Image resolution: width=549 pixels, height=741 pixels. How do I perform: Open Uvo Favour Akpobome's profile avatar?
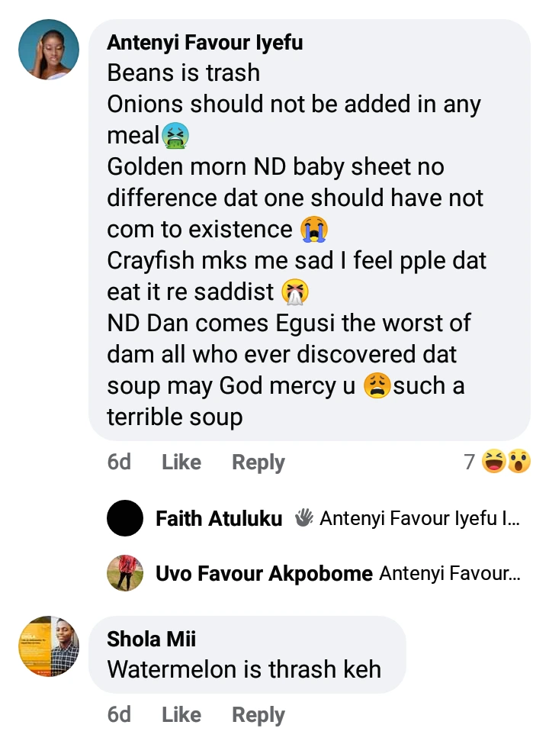[x=125, y=573]
